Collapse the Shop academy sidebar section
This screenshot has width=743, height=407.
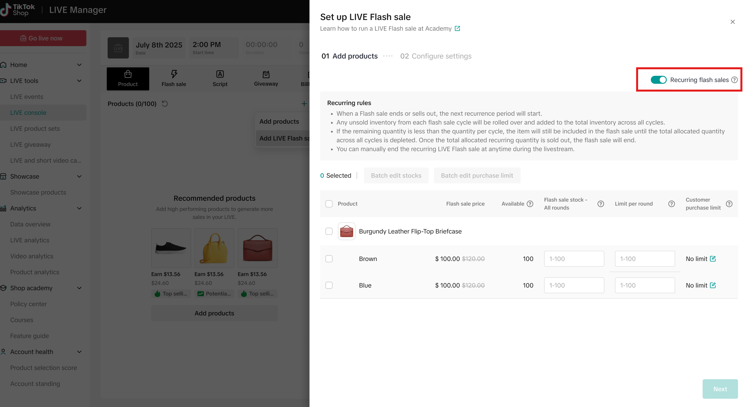79,288
